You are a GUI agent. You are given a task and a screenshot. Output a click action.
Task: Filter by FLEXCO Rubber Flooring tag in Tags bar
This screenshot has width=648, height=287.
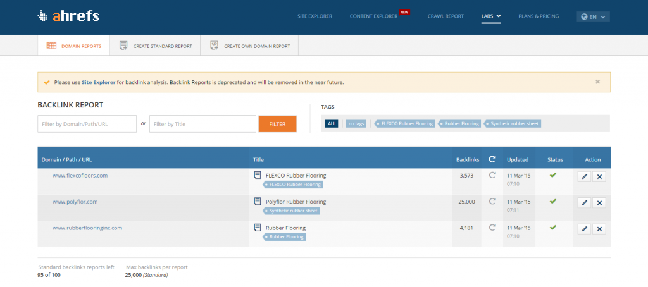tap(404, 123)
